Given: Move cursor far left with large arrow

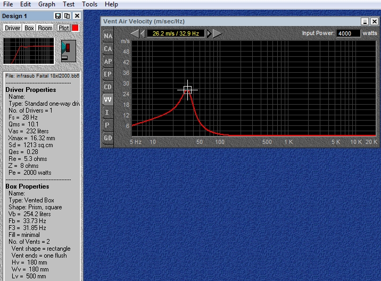Looking at the screenshot, I should pos(135,33).
